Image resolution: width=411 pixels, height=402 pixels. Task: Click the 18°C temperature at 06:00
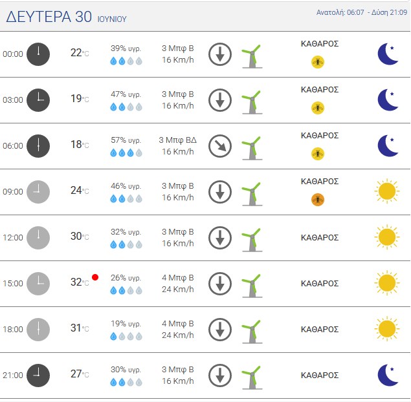pos(80,145)
